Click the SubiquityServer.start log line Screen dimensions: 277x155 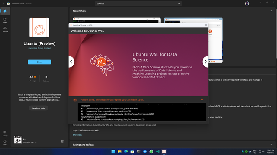point(113,120)
